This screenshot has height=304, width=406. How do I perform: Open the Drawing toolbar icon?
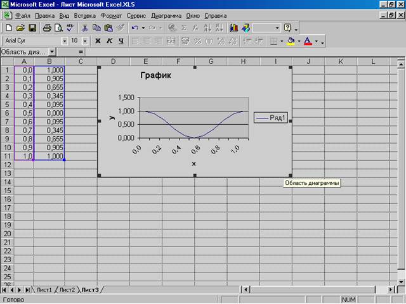(246, 28)
